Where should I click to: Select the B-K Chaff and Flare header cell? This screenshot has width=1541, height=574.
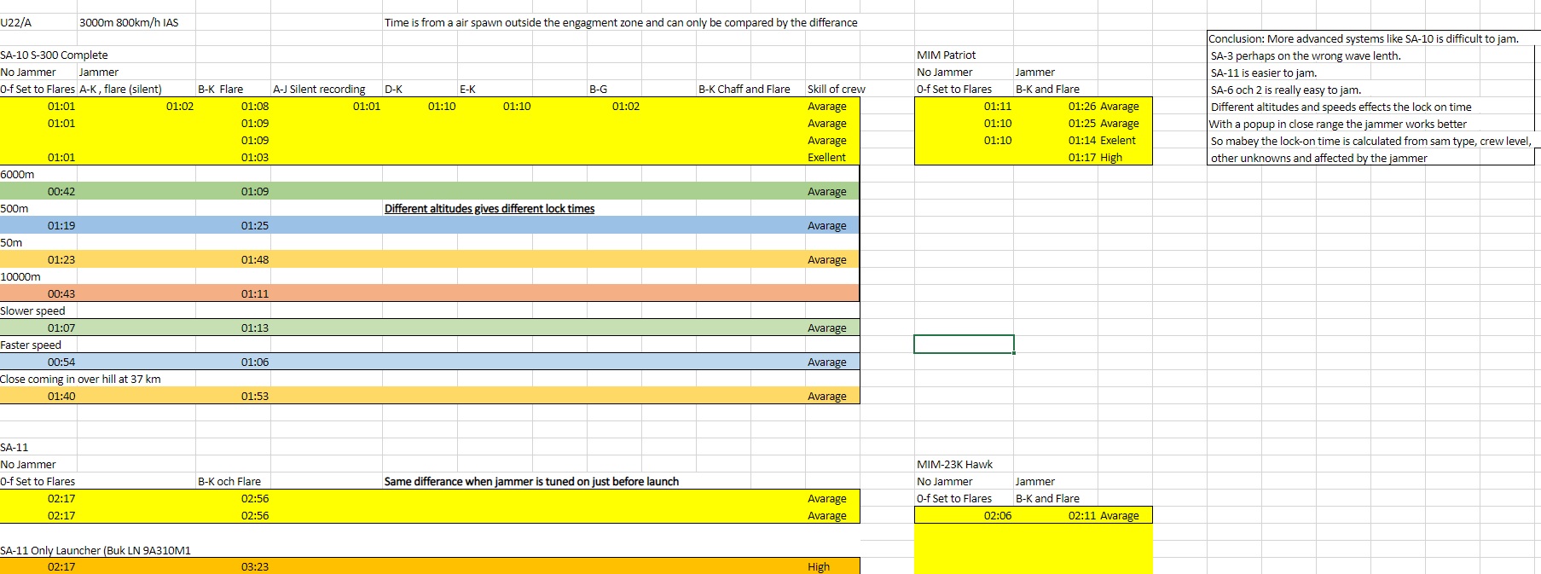[x=744, y=89]
